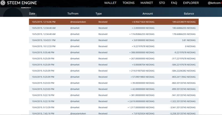Open the STO menu item
The height and width of the screenshot is (115, 222).
(x=162, y=3)
